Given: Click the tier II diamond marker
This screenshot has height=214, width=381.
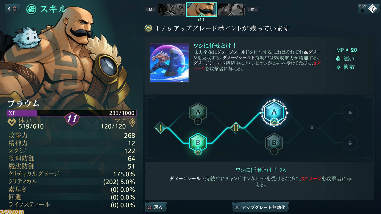Looking at the screenshot, I should pyautogui.click(x=236, y=128).
